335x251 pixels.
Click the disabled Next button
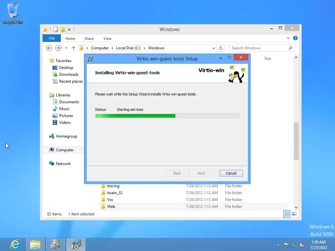[x=201, y=173]
